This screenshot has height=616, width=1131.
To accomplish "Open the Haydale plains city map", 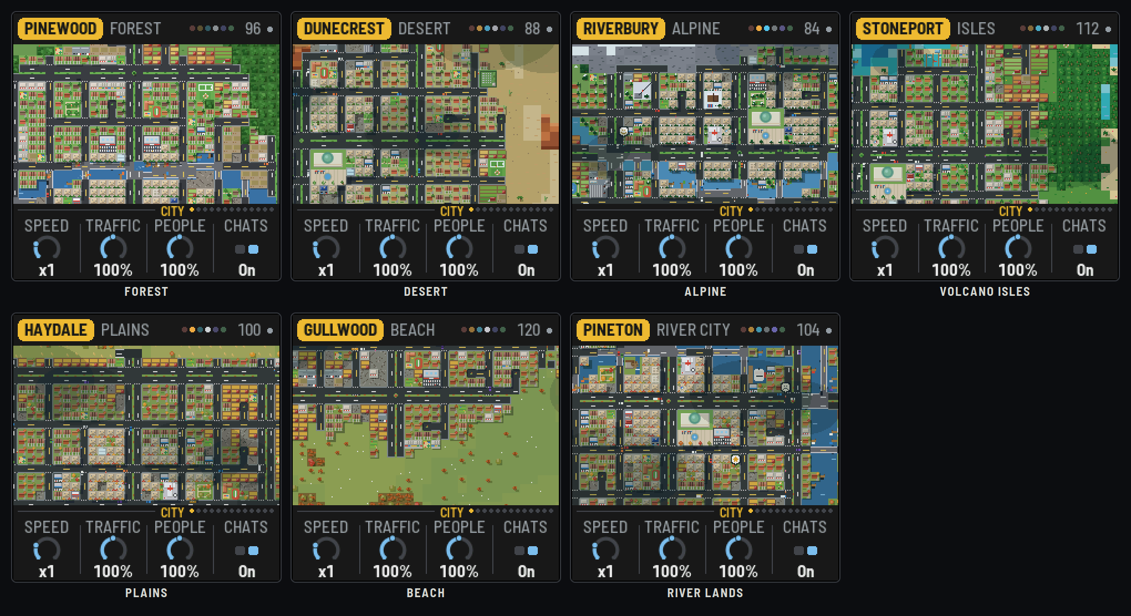I will [x=146, y=425].
